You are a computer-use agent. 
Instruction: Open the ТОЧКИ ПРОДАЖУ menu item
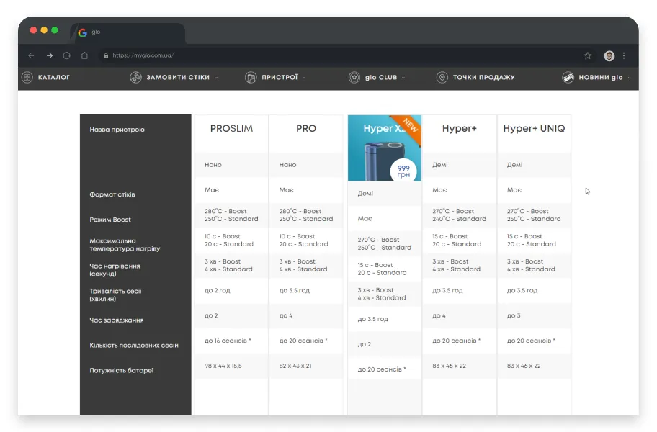pos(483,78)
